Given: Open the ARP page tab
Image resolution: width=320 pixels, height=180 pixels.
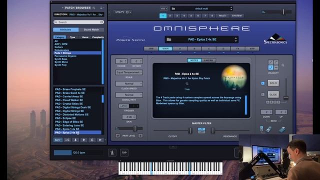Looking at the screenshot, I should pos(252,48).
